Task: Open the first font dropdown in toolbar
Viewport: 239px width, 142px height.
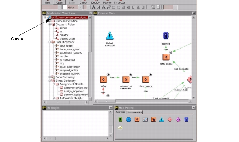Action: [x=60, y=7]
